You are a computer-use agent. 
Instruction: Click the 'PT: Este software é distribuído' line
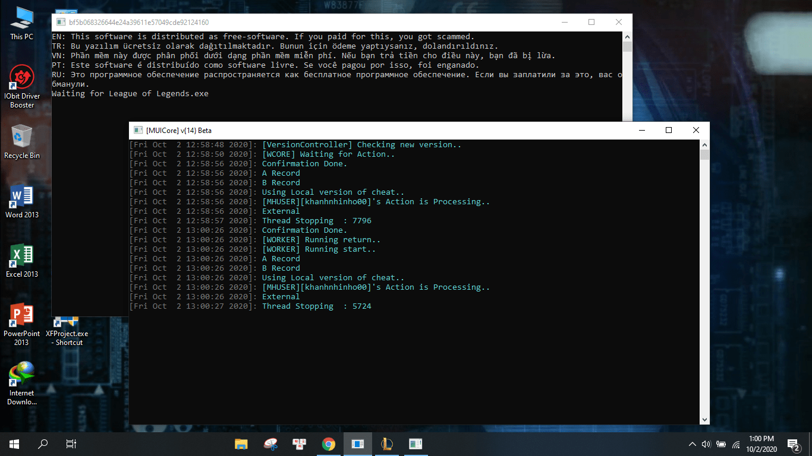[x=266, y=65]
